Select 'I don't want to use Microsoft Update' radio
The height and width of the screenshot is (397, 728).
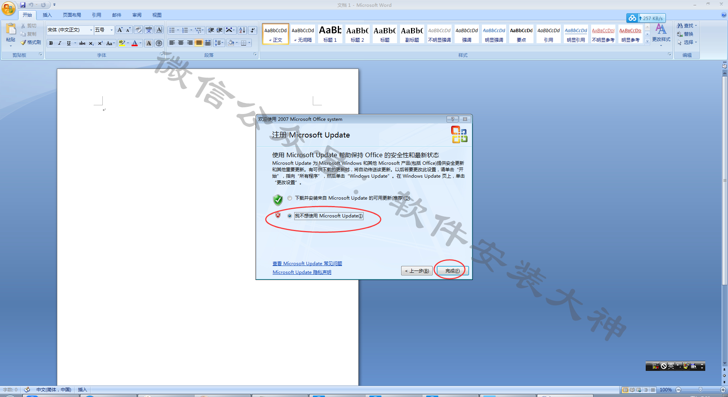pyautogui.click(x=290, y=216)
